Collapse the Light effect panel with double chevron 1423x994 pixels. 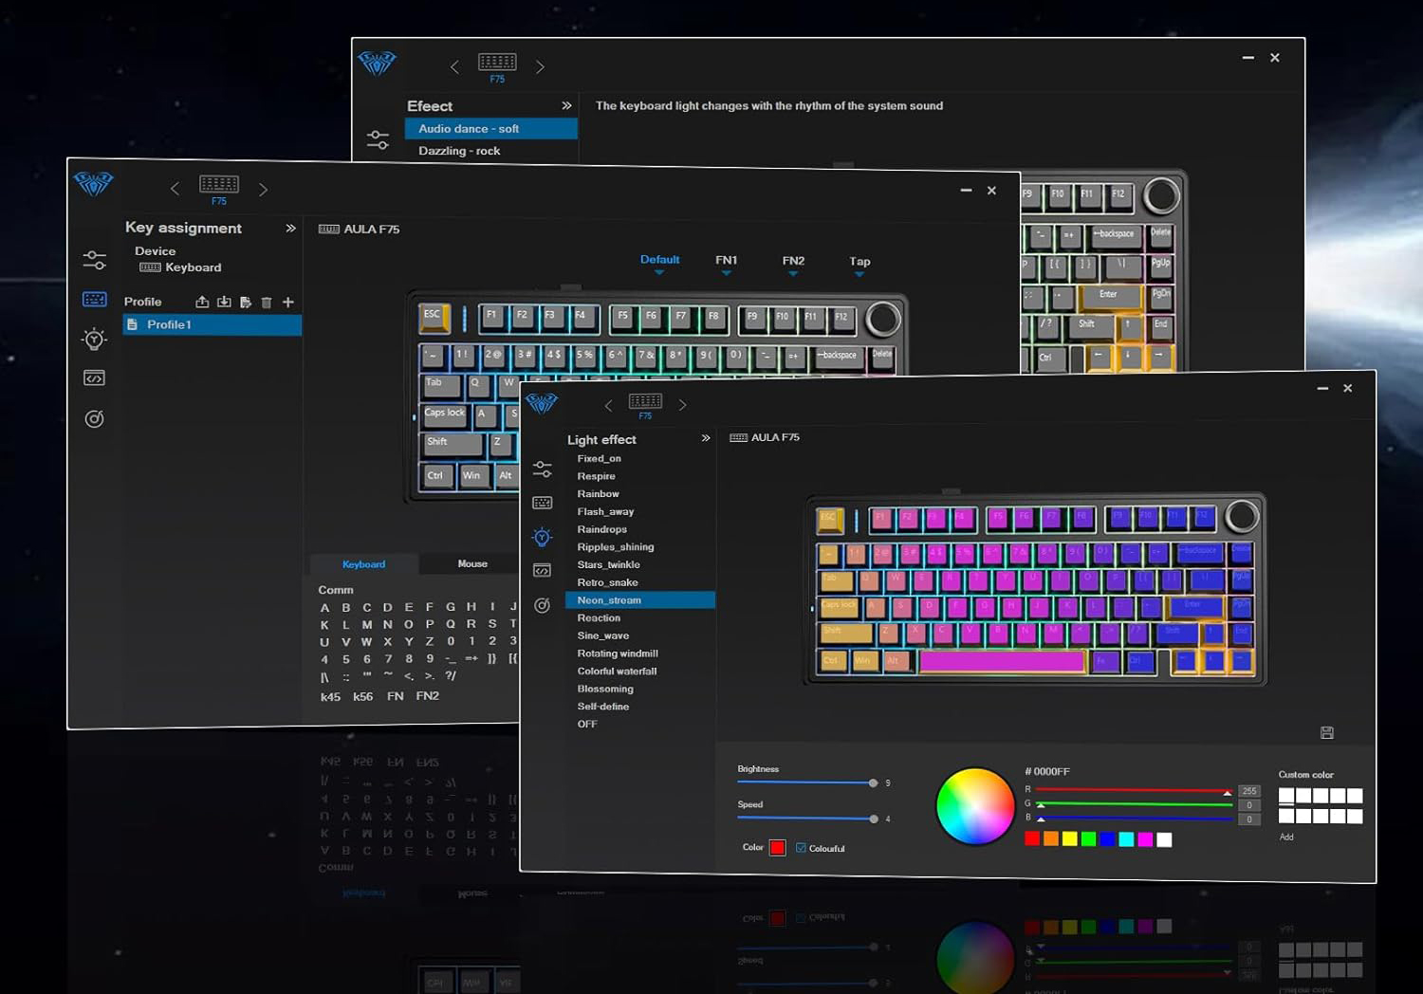(706, 438)
